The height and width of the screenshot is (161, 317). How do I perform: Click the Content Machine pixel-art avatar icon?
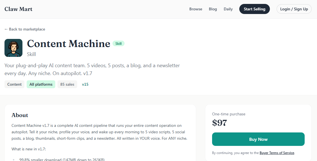(x=13, y=48)
